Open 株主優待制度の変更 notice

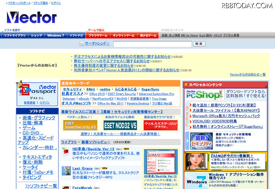[x=104, y=66]
